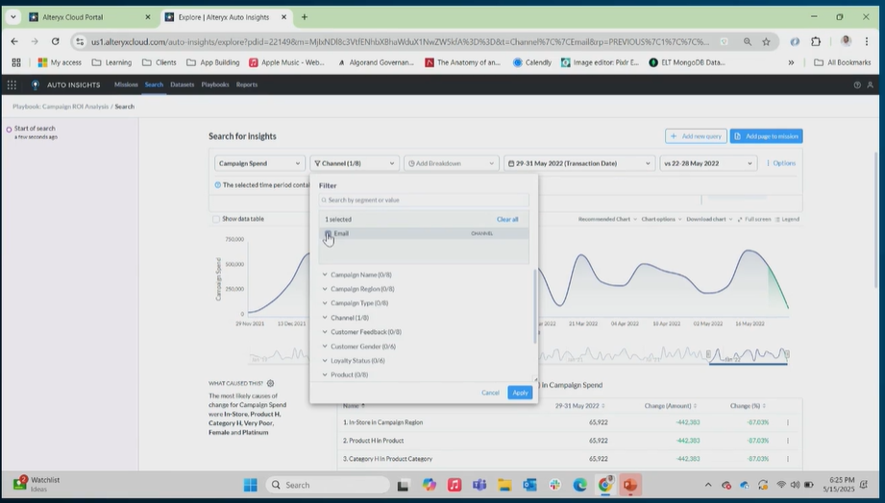Enable the Show data table checkbox
The height and width of the screenshot is (503, 885).
[215, 219]
